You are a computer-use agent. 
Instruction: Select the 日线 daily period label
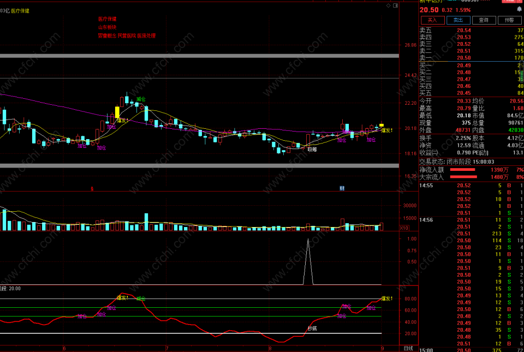(x=408, y=348)
